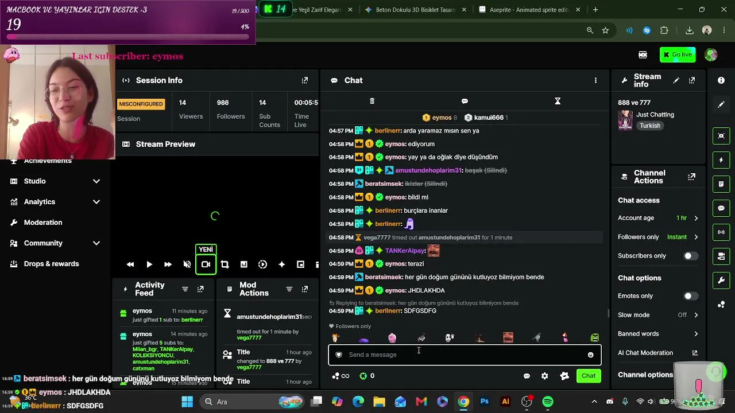
Task: Toggle the wrench icon in right sidebar
Action: [721, 280]
